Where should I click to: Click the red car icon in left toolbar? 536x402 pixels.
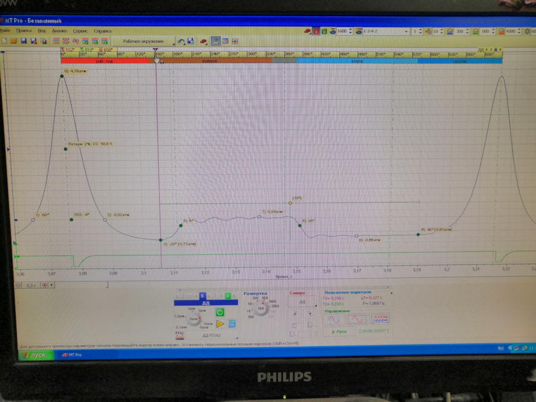203,42
